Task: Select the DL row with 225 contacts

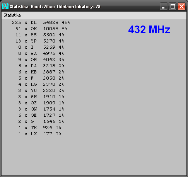Action: pyautogui.click(x=41, y=22)
